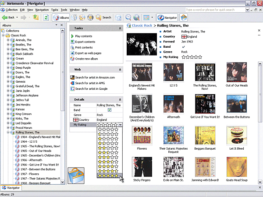This screenshot has height=197, width=263.
Task: Click the people icon next to microphone
Action: 82,18
